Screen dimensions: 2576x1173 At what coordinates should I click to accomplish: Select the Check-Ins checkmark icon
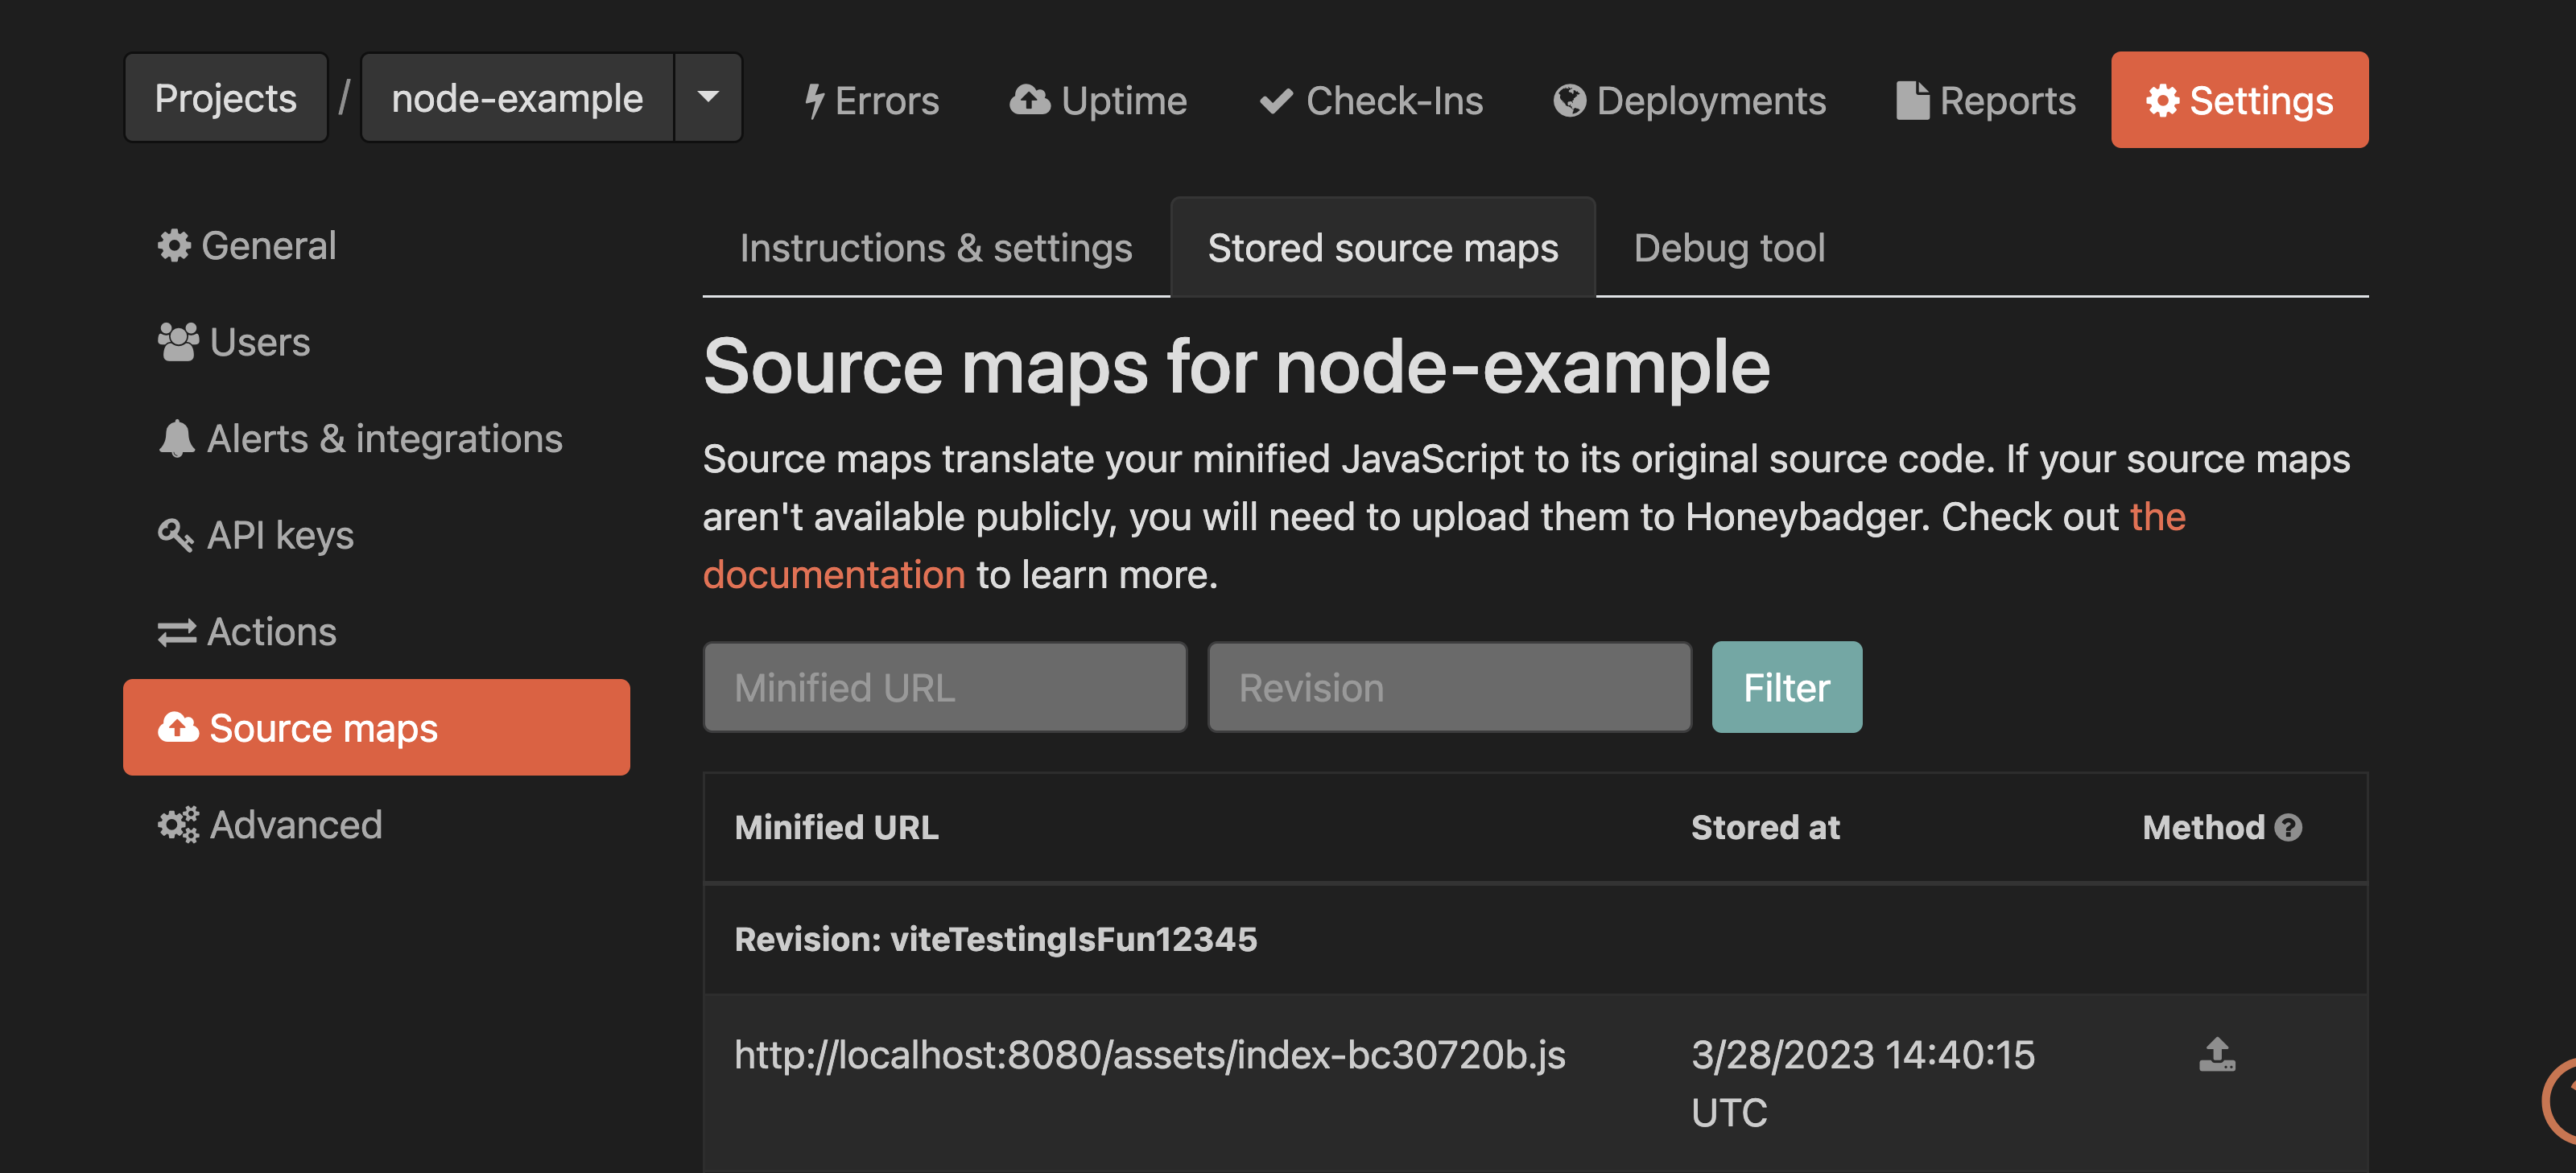pos(1274,99)
